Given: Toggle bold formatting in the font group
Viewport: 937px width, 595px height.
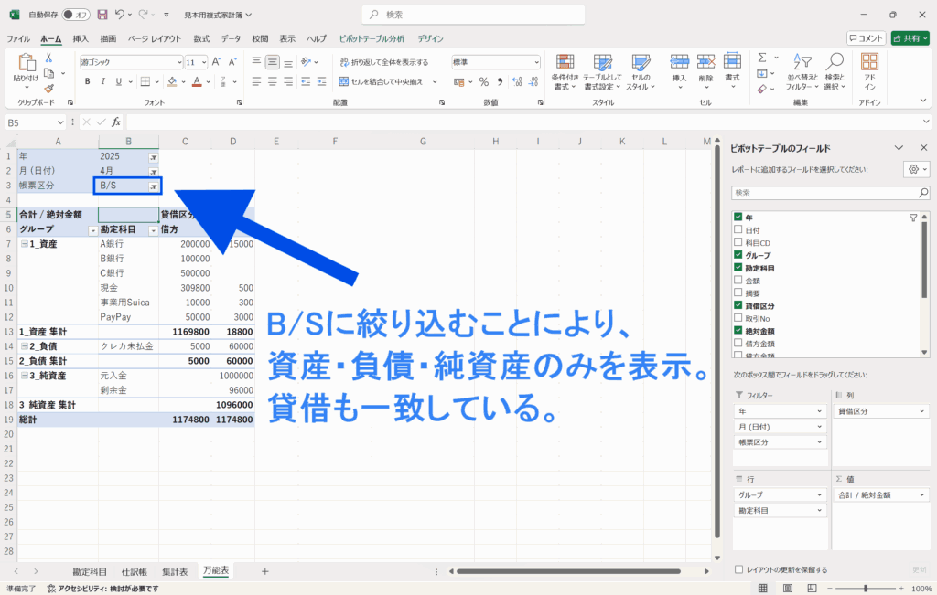Looking at the screenshot, I should point(88,81).
